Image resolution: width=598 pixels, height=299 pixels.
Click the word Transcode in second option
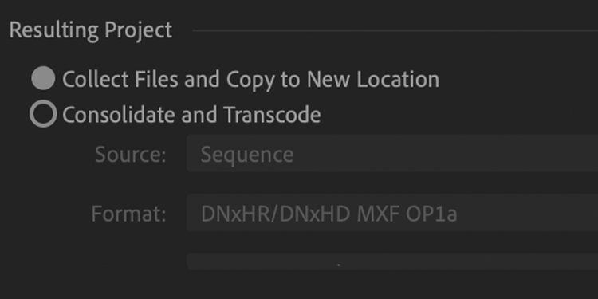coord(273,114)
